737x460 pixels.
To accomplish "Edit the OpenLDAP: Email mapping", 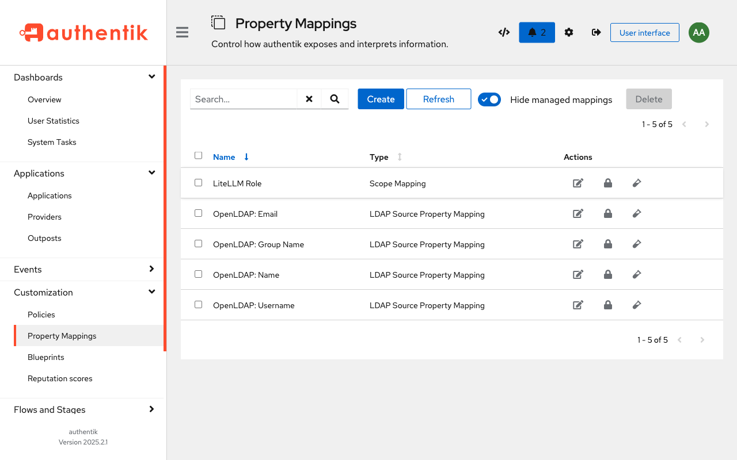I will [x=578, y=213].
